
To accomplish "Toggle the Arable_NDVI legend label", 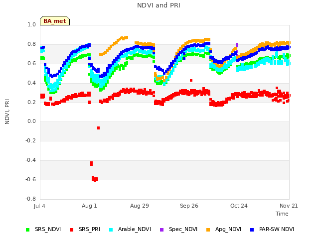I will tap(135, 229).
